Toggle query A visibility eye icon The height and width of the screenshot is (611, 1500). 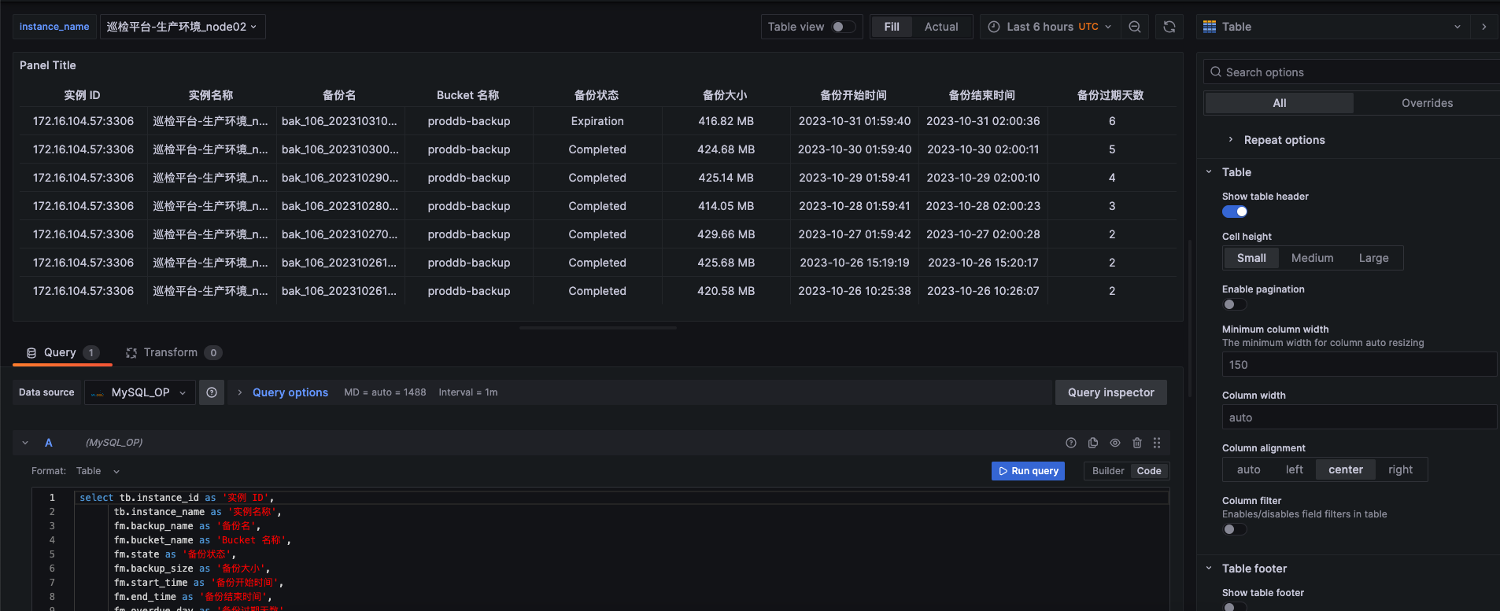[x=1115, y=443]
